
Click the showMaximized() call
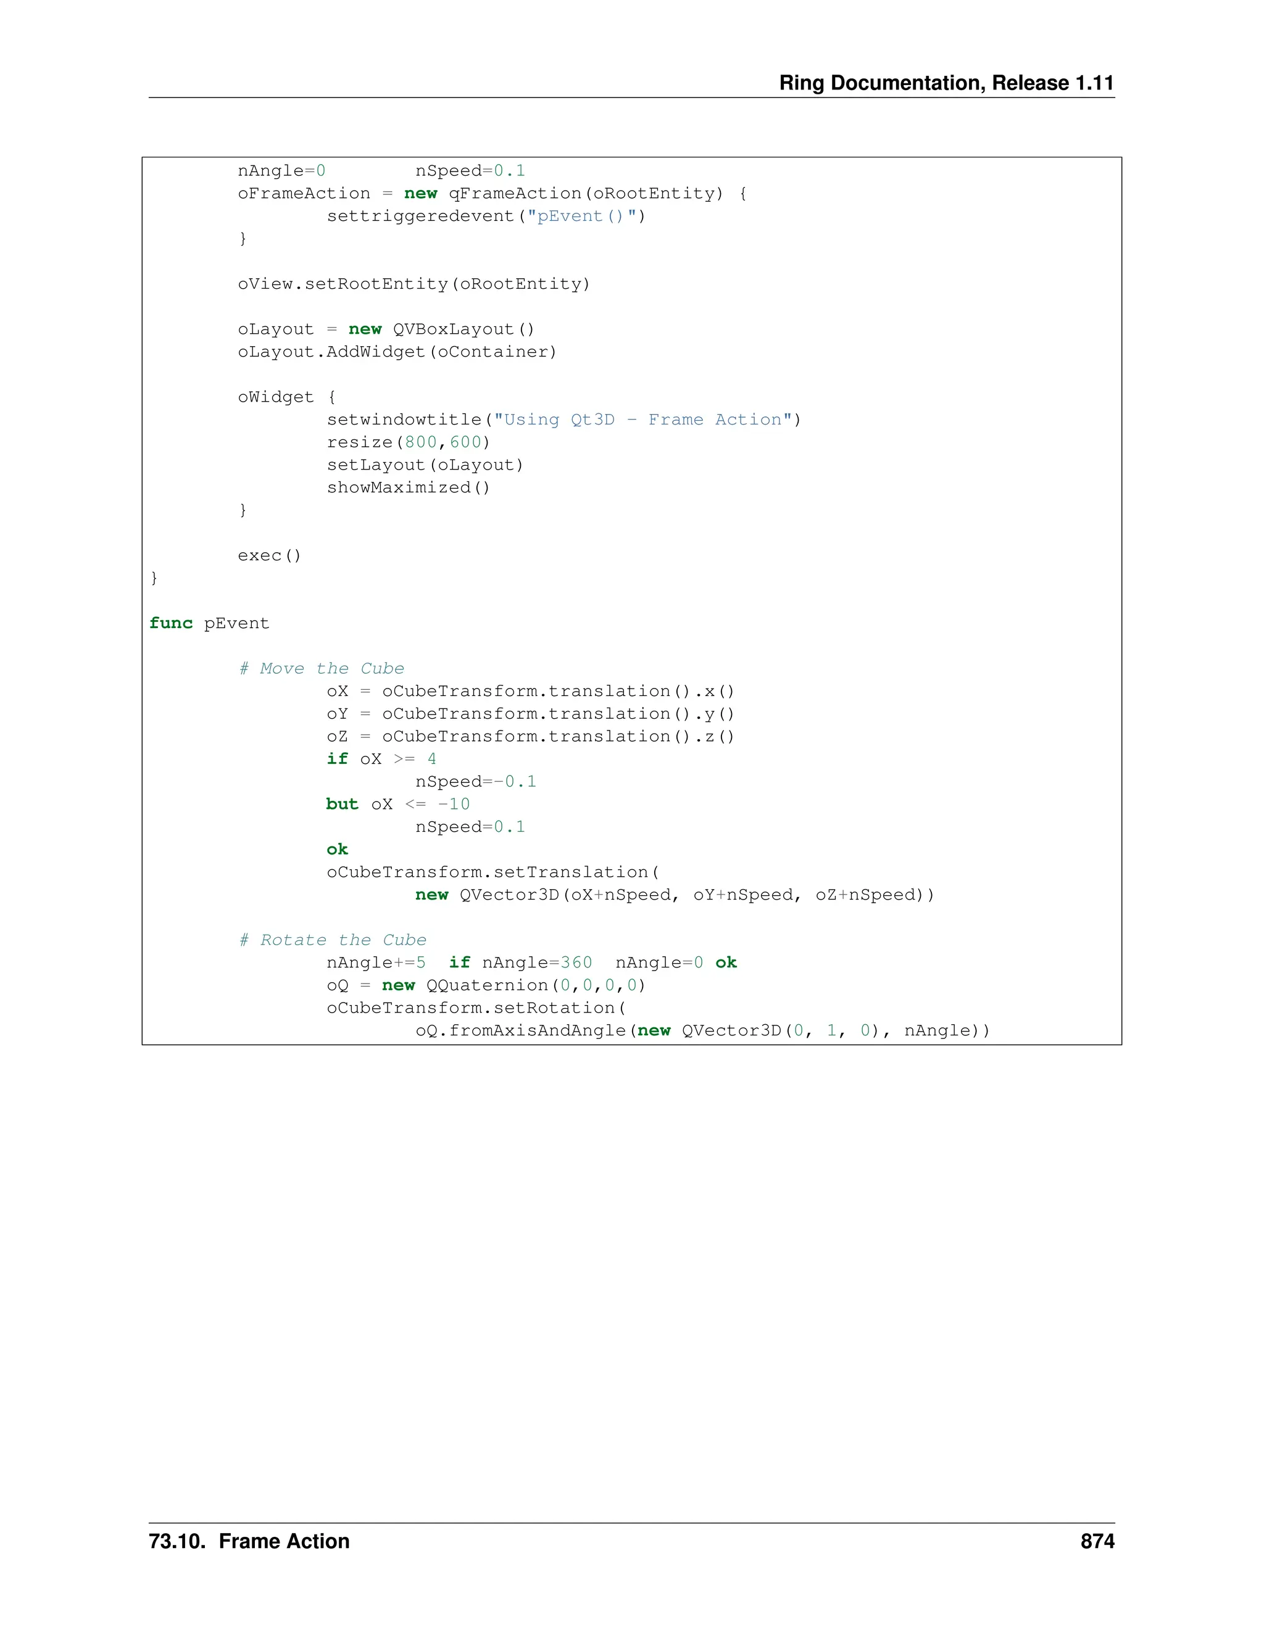(x=408, y=487)
